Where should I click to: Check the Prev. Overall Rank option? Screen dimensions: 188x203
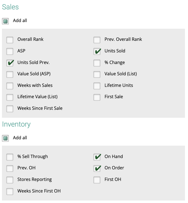coord(97,40)
